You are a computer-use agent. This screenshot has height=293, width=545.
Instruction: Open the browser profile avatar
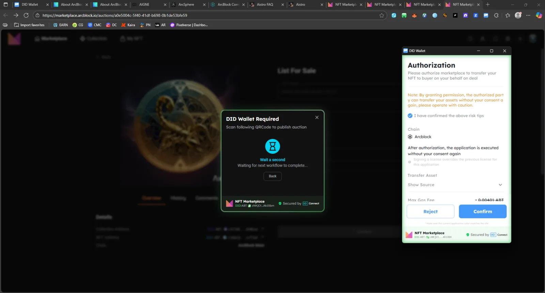(518, 15)
